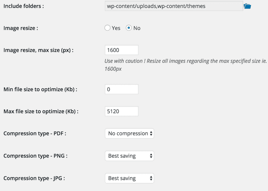Click the 'Compression type - PDF' label
This screenshot has height=191, width=268.
point(35,133)
